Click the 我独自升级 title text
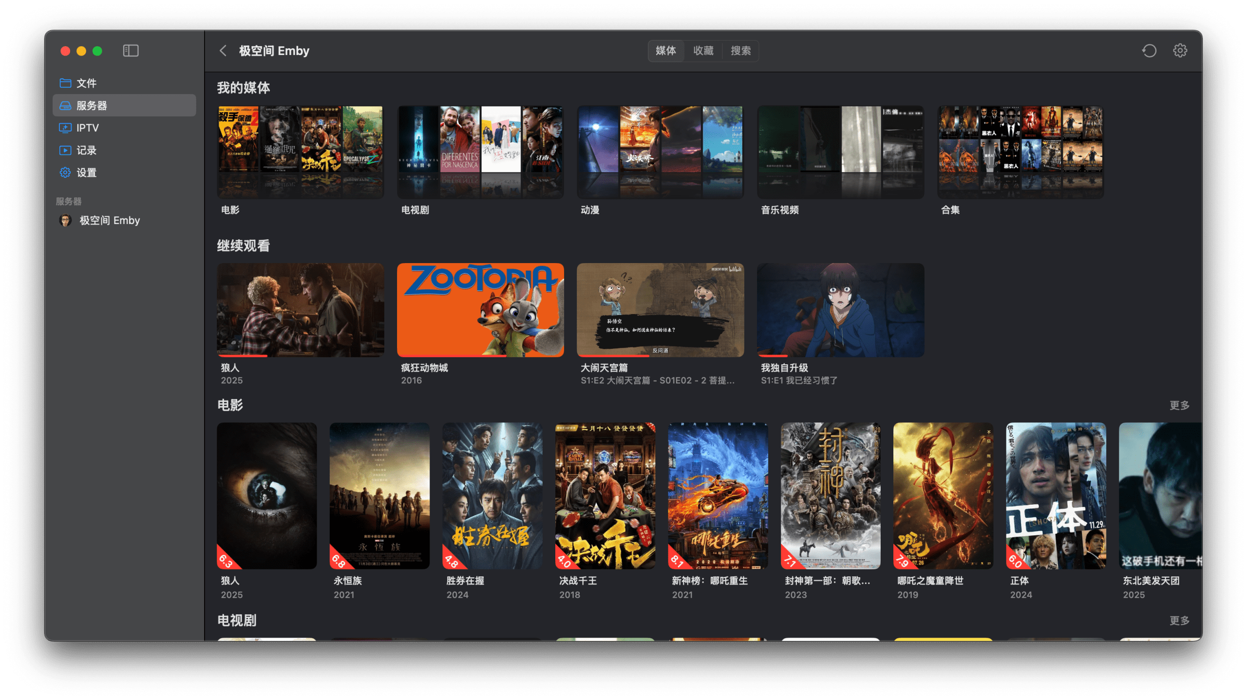The height and width of the screenshot is (700, 1247). (784, 368)
